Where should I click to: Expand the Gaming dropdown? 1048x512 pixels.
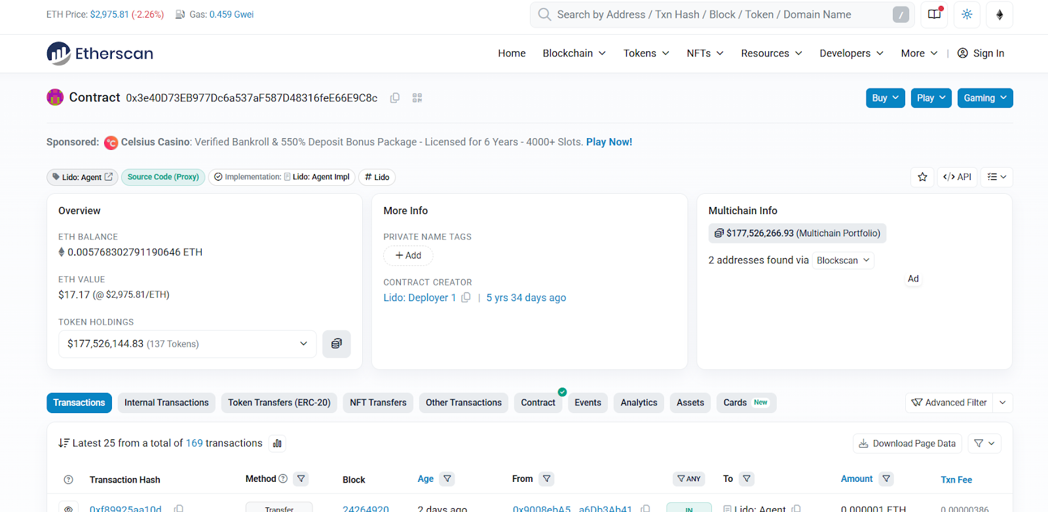coord(985,98)
